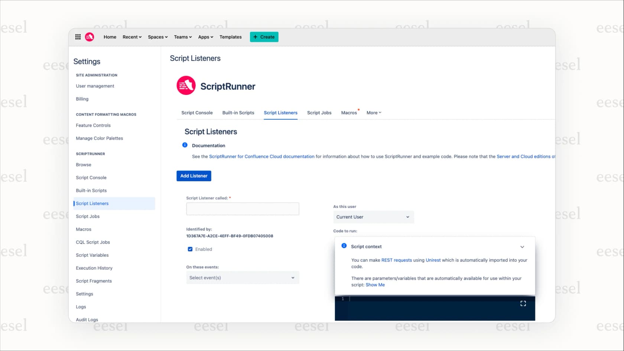Image resolution: width=624 pixels, height=351 pixels.
Task: Open User management in the sidebar
Action: [95, 86]
